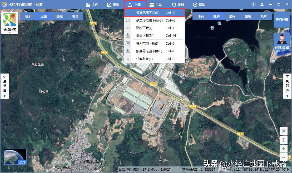This screenshot has width=292, height=173.
Task: Expand the 工具列表 tools list panel
Action: click(287, 86)
